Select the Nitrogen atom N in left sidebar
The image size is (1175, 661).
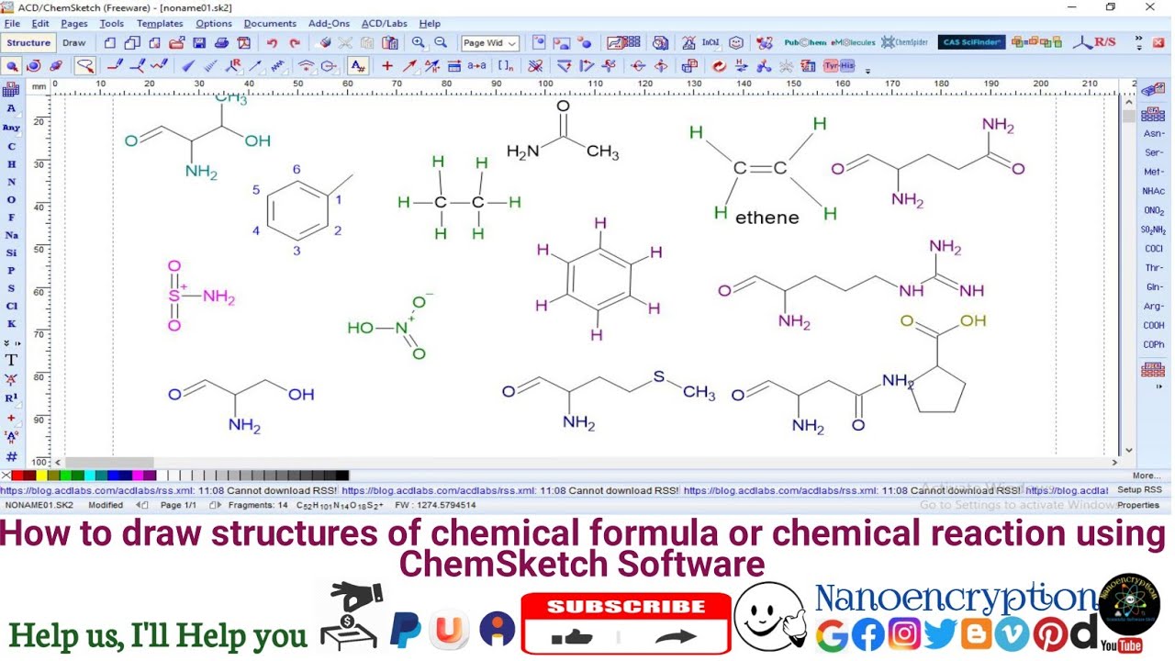[11, 182]
